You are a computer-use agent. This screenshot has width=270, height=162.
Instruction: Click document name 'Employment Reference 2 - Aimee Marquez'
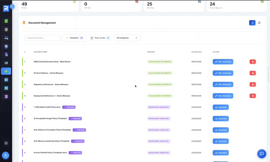pos(52,96)
